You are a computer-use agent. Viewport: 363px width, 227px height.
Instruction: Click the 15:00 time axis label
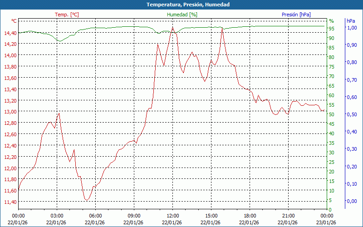[x=211, y=216]
